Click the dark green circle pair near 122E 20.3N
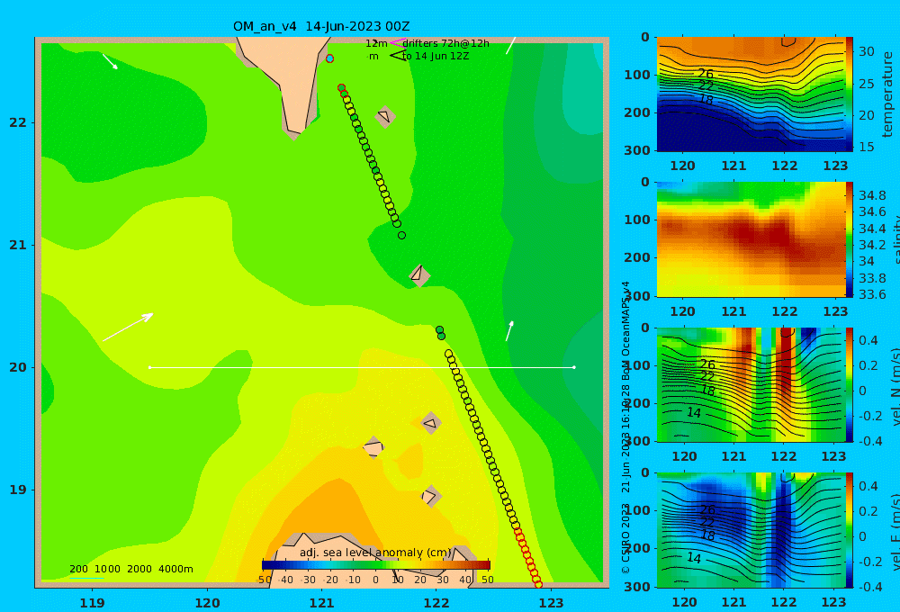Screen dimensions: 900x612 [x=440, y=333]
